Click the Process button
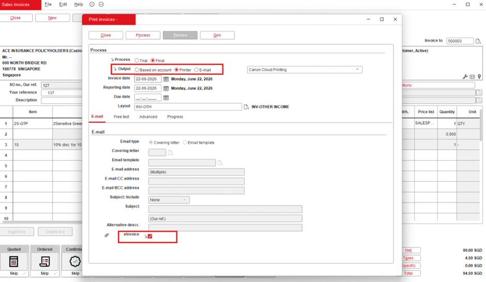The width and height of the screenshot is (486, 282). (x=143, y=35)
